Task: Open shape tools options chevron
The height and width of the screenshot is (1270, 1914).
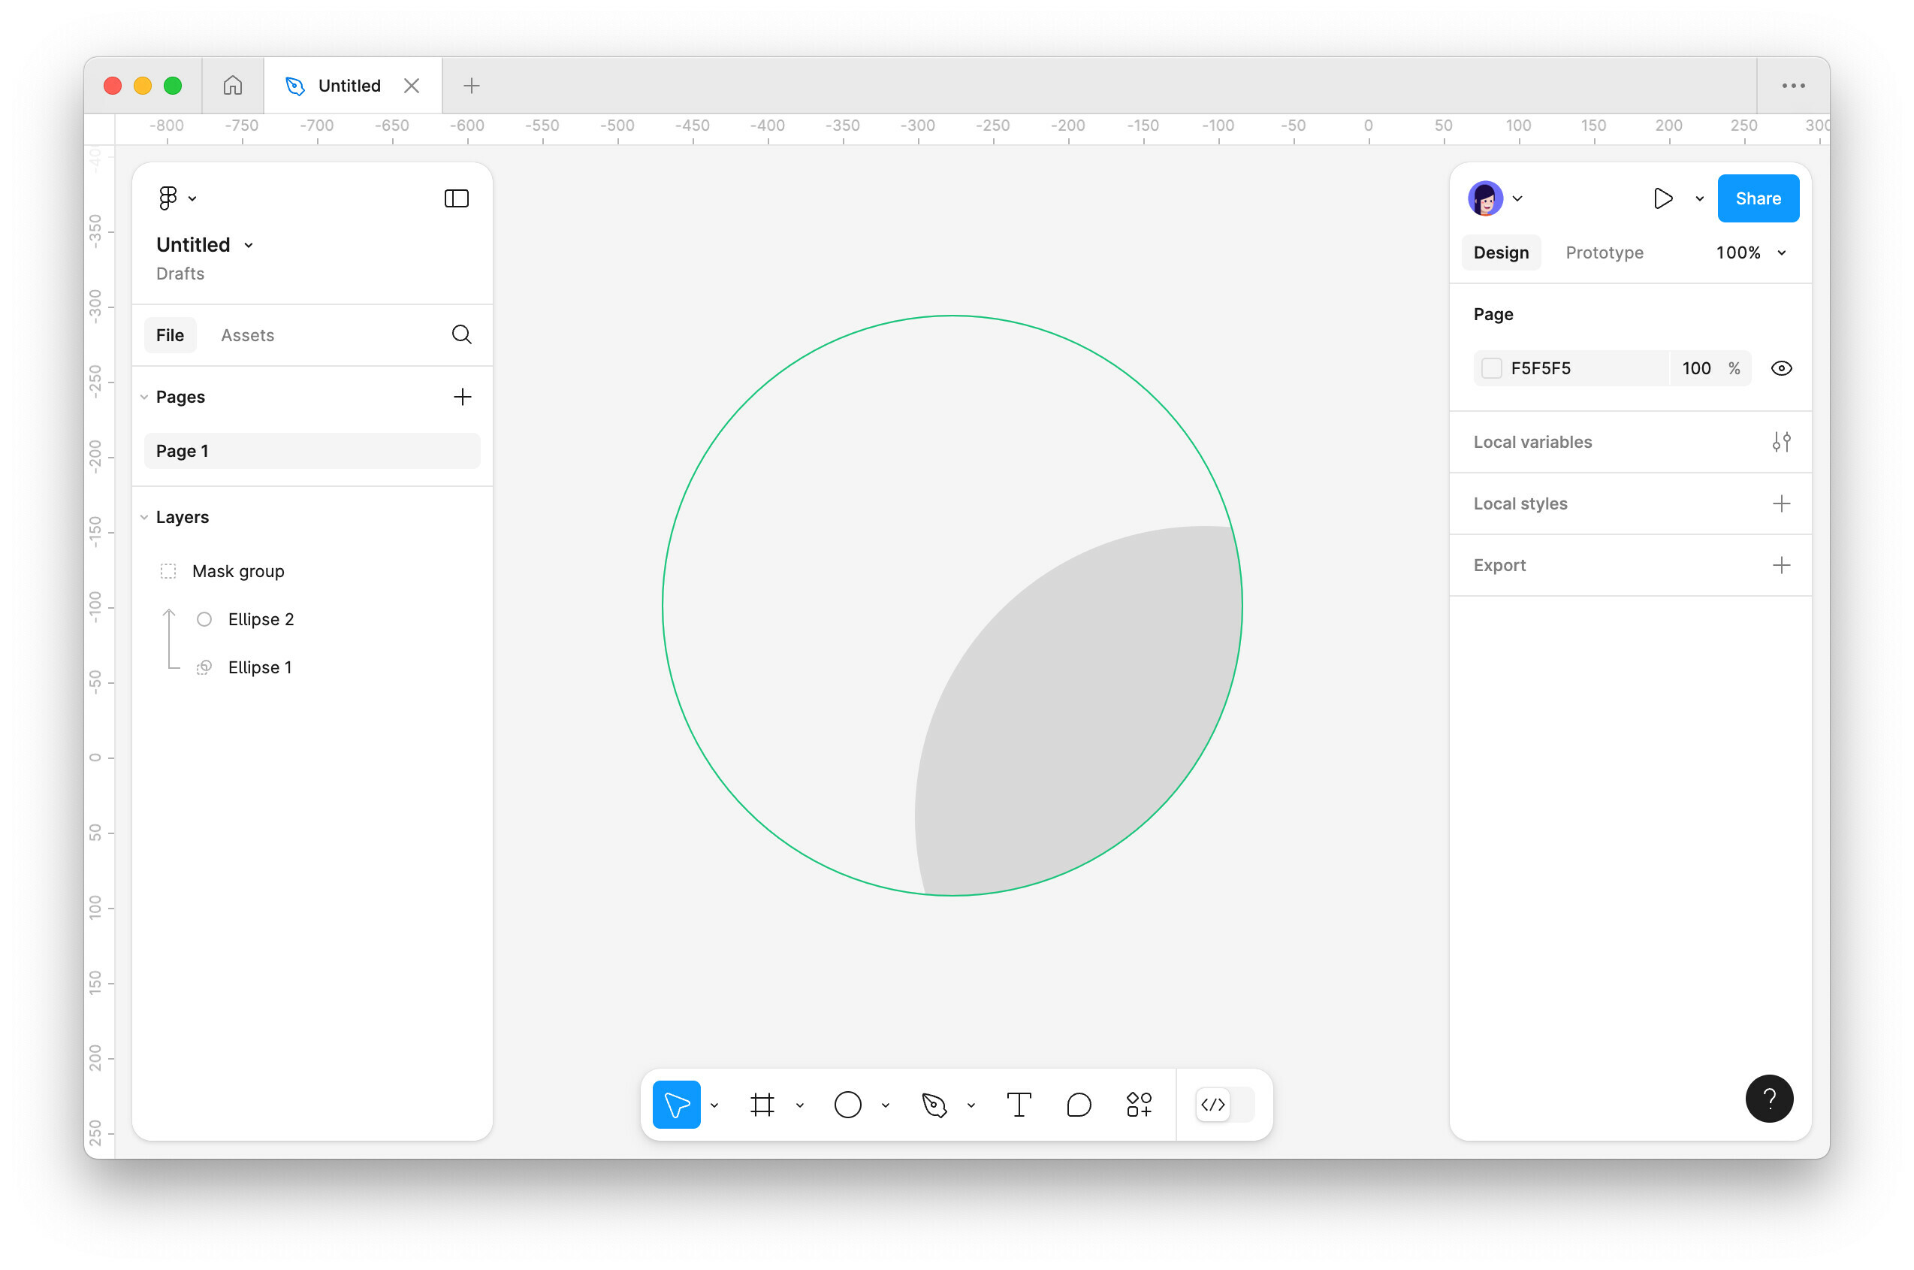Action: tap(886, 1105)
